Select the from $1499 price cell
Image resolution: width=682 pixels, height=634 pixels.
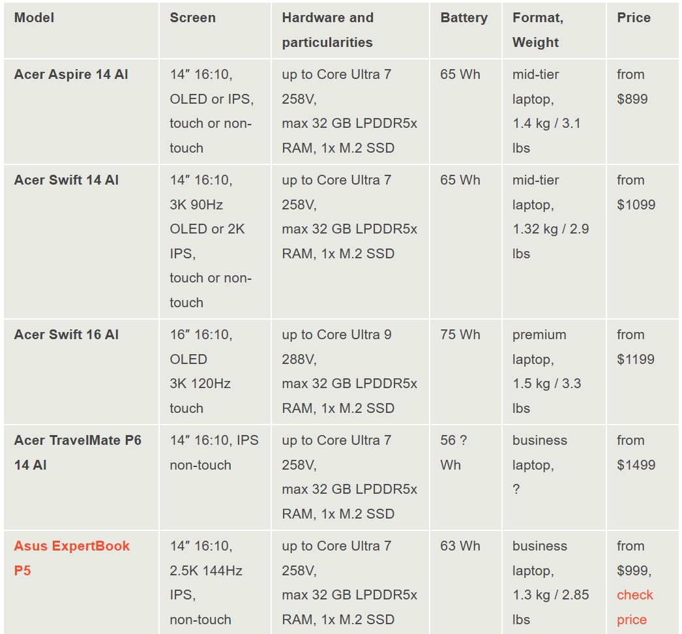pyautogui.click(x=636, y=453)
